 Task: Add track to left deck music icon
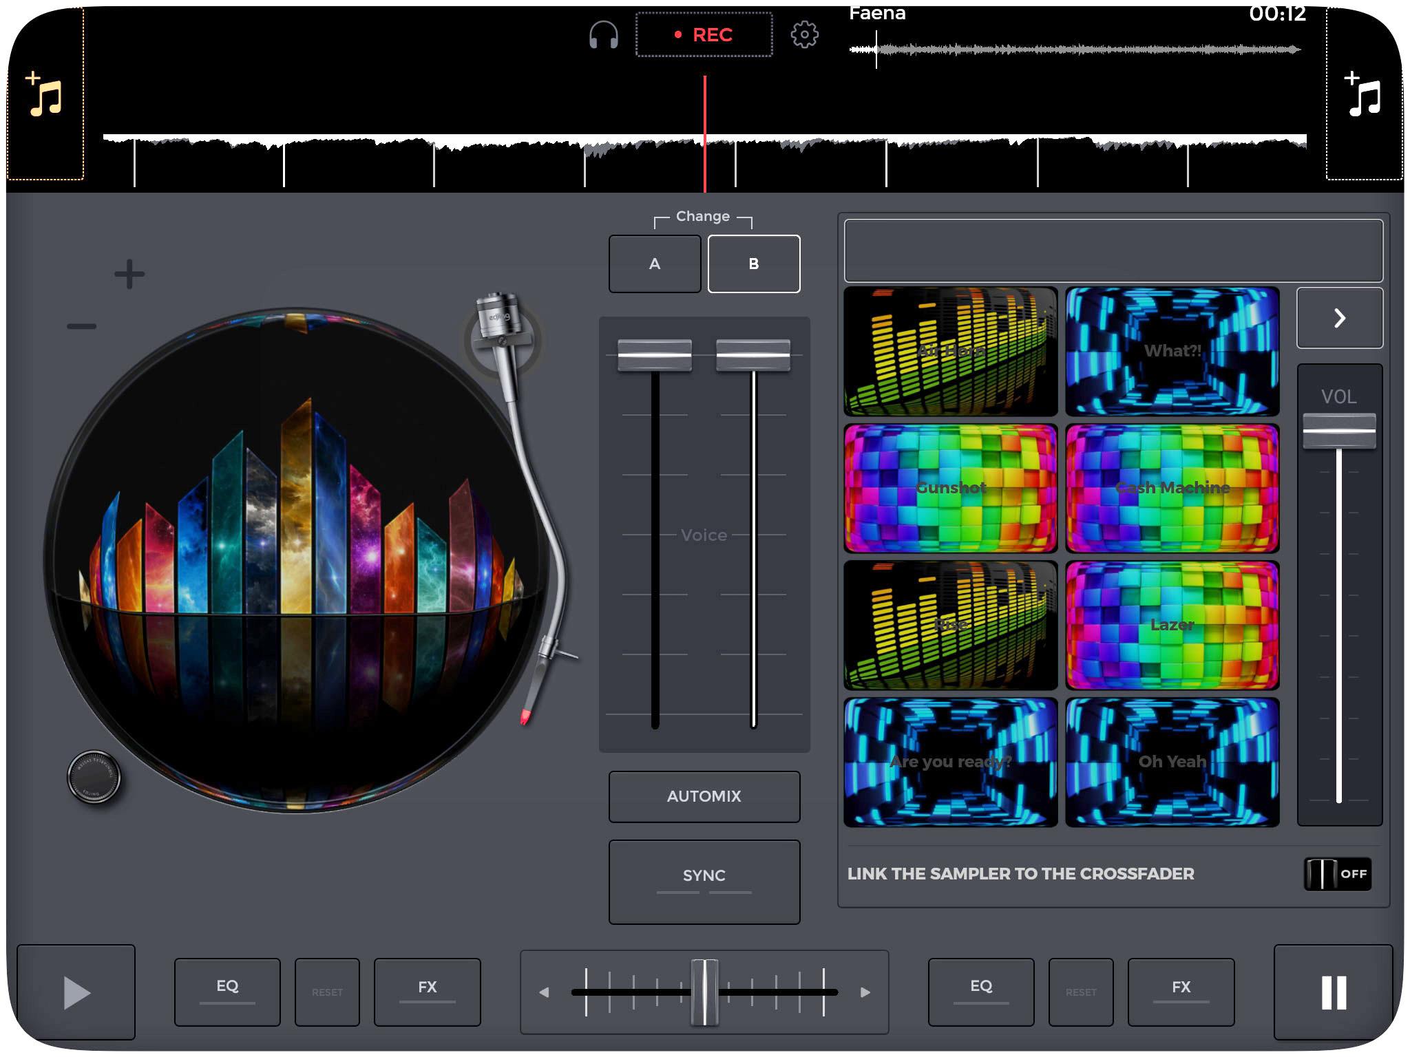coord(45,95)
